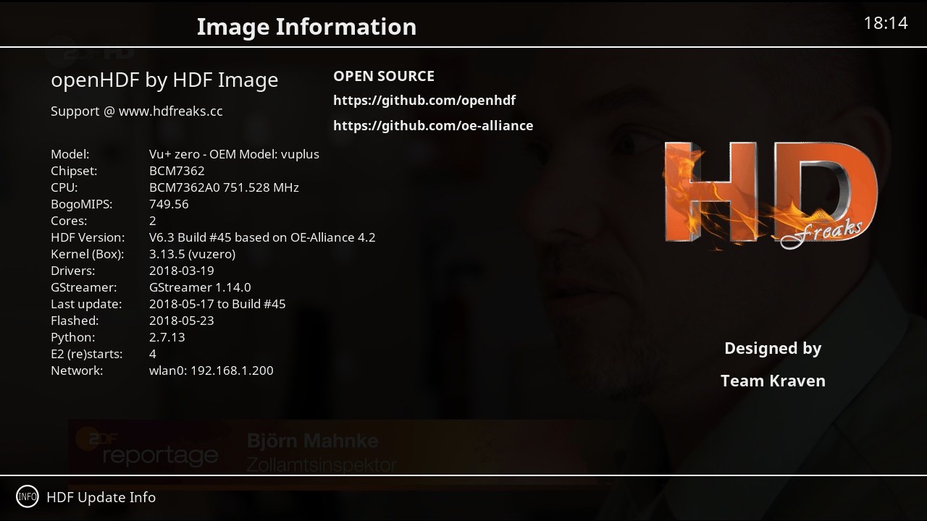Click the 18:14 clock display
The width and height of the screenshot is (927, 521).
click(x=885, y=23)
